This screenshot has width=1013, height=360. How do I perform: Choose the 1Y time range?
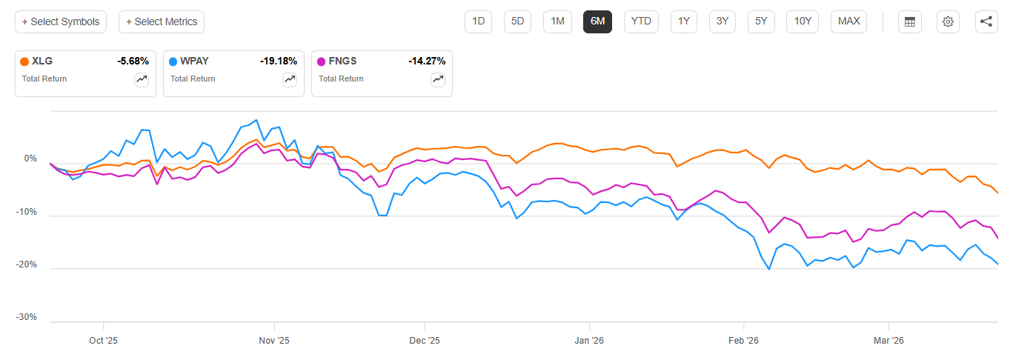pyautogui.click(x=684, y=21)
